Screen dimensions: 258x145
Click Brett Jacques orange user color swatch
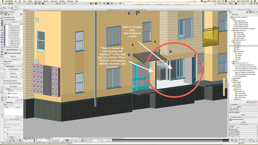point(9,94)
